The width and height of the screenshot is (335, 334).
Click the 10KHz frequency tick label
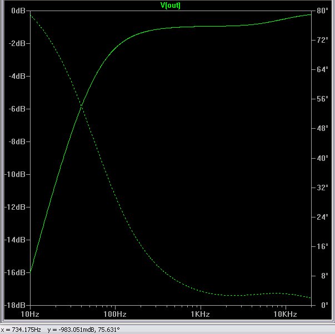pos(286,314)
